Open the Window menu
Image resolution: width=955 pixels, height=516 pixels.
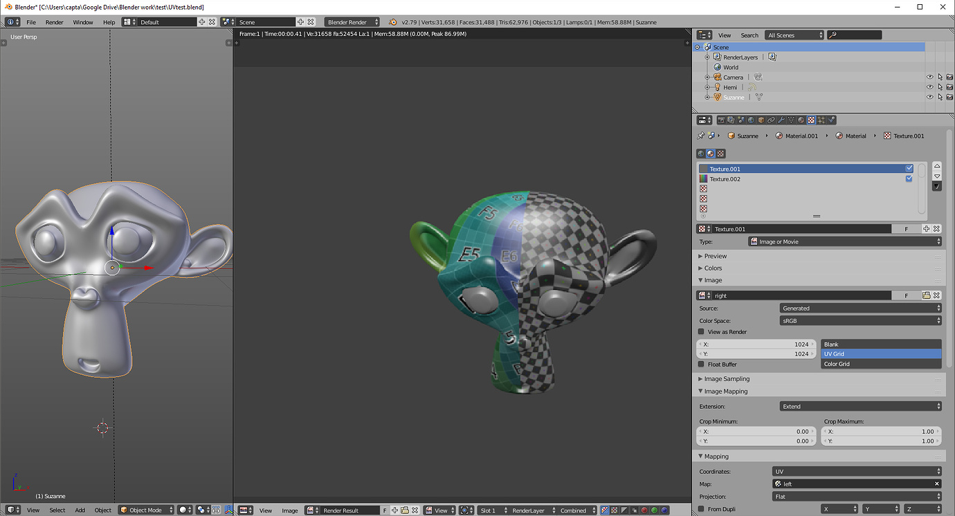click(x=83, y=22)
